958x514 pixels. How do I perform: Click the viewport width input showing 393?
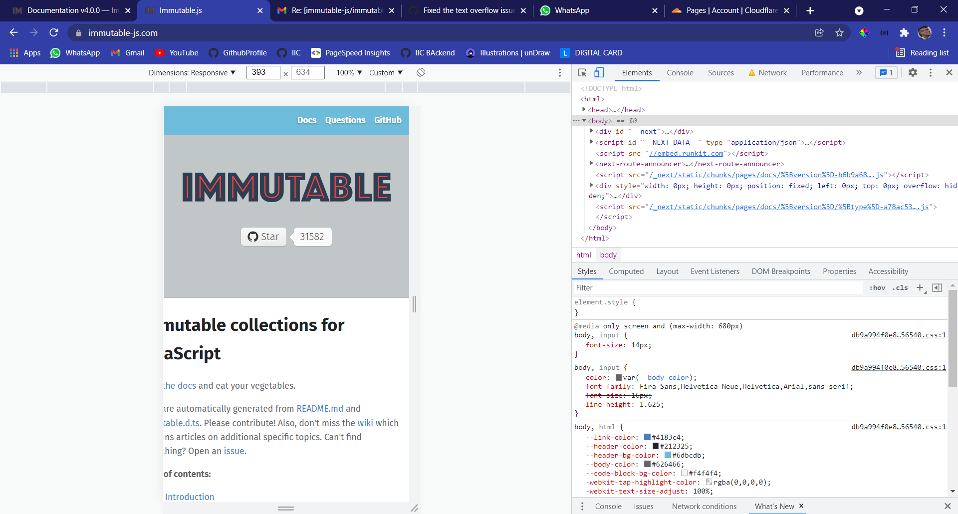(x=263, y=72)
